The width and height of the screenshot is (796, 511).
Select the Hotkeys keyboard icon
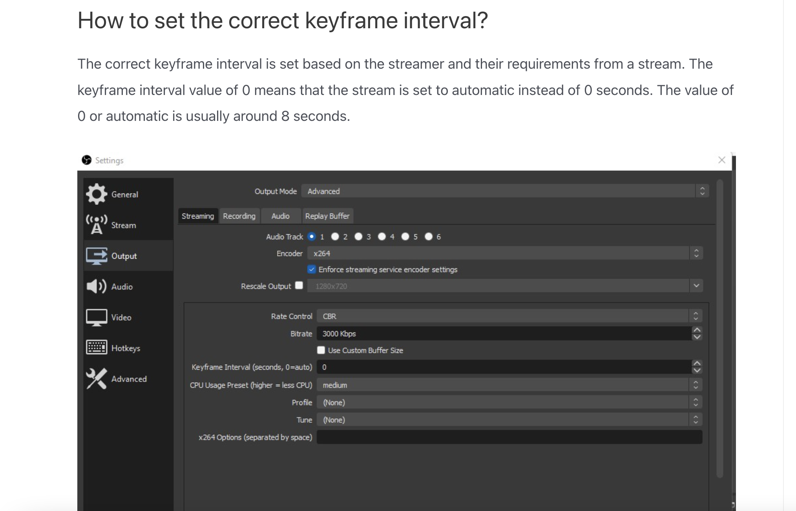97,348
